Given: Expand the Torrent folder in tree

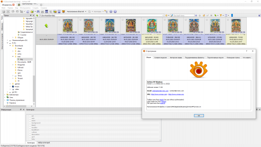Looking at the screenshot, I should pos(13,78).
